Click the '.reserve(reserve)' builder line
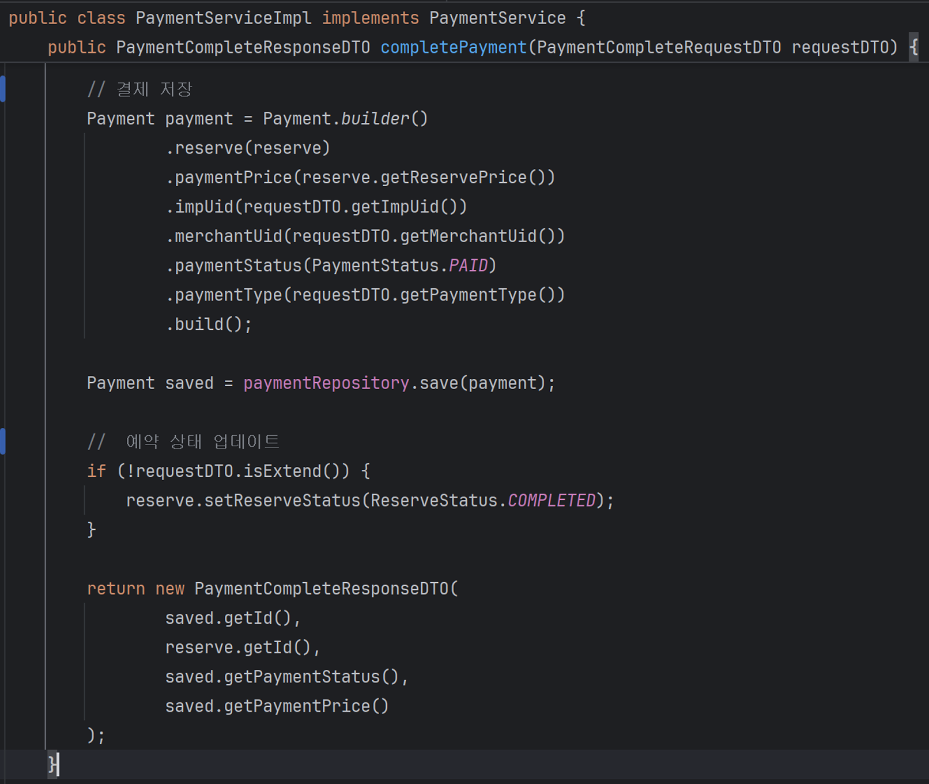Screen dimensions: 929x784 pos(248,148)
